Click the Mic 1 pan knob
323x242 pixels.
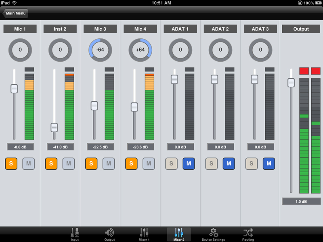(20, 50)
